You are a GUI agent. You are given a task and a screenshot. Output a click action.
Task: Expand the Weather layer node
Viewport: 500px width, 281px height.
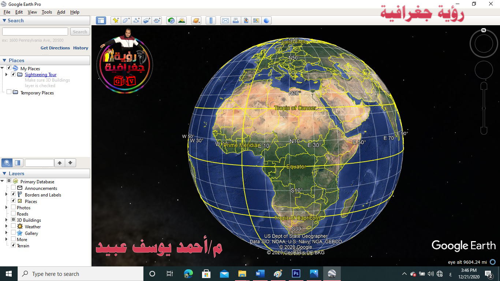click(6, 226)
